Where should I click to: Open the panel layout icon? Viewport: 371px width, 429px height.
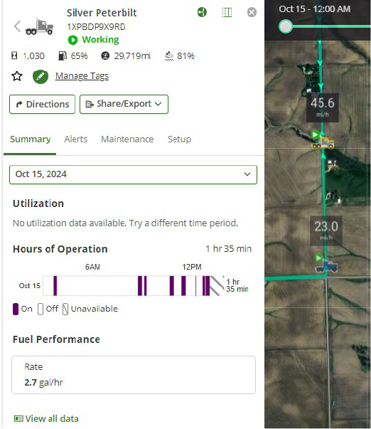[227, 12]
